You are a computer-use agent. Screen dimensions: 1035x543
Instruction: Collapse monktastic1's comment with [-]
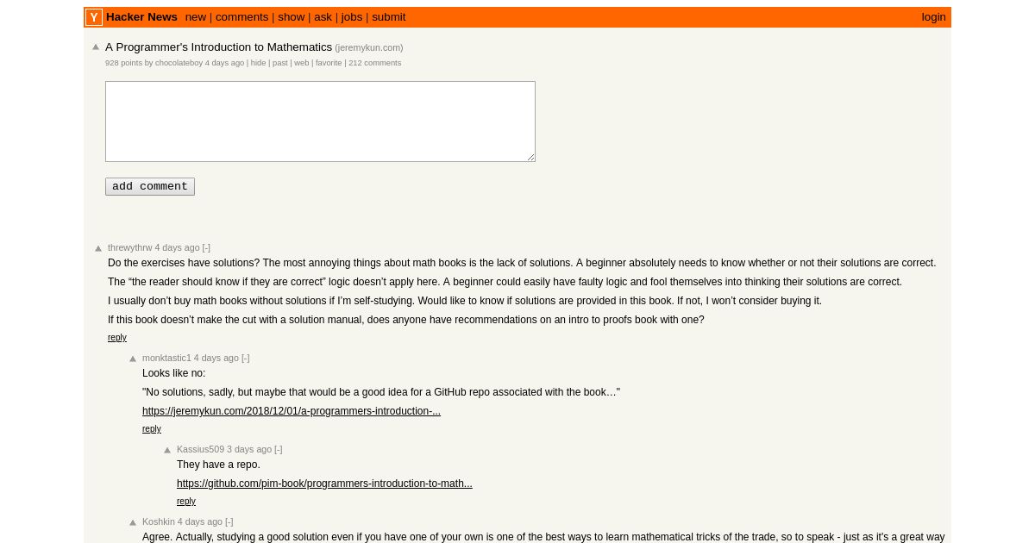click(x=246, y=358)
